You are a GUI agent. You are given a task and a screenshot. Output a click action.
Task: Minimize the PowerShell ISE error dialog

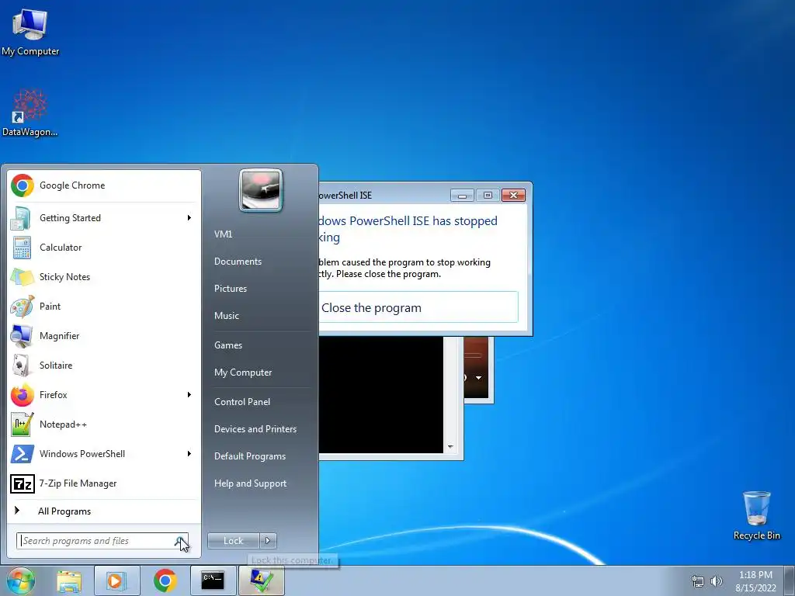tap(462, 195)
